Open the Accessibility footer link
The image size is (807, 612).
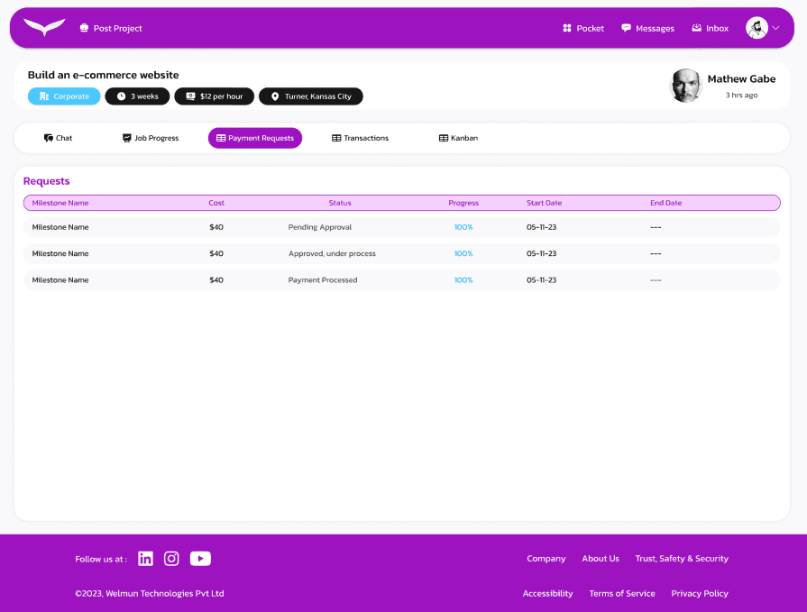click(x=547, y=593)
